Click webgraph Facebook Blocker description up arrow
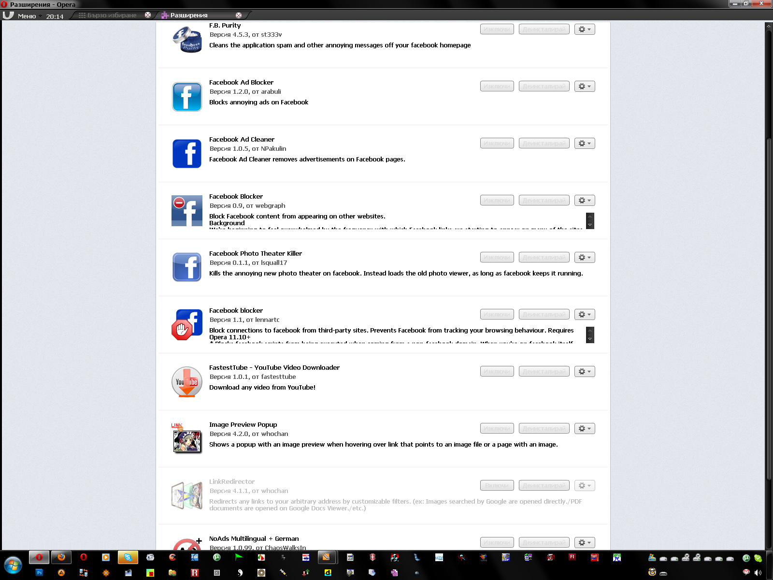This screenshot has width=773, height=580. click(590, 217)
